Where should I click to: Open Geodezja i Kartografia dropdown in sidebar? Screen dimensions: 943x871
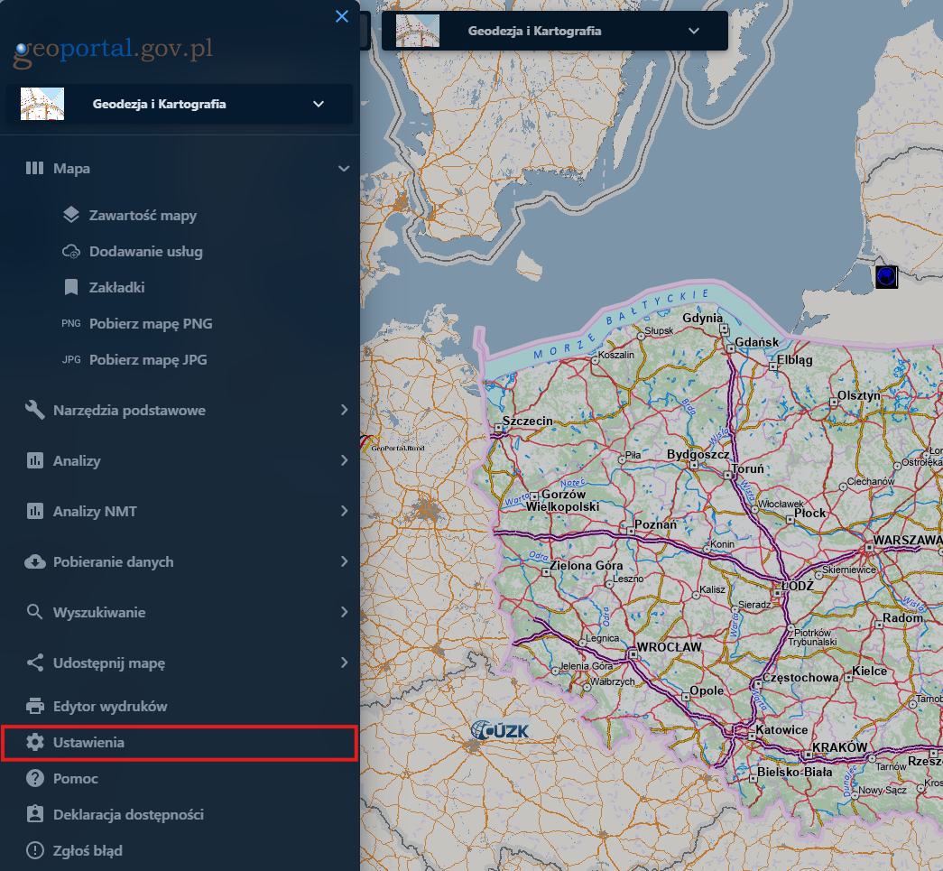pyautogui.click(x=319, y=104)
